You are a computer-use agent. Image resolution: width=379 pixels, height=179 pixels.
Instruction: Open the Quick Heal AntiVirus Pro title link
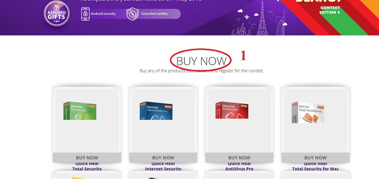tap(239, 167)
